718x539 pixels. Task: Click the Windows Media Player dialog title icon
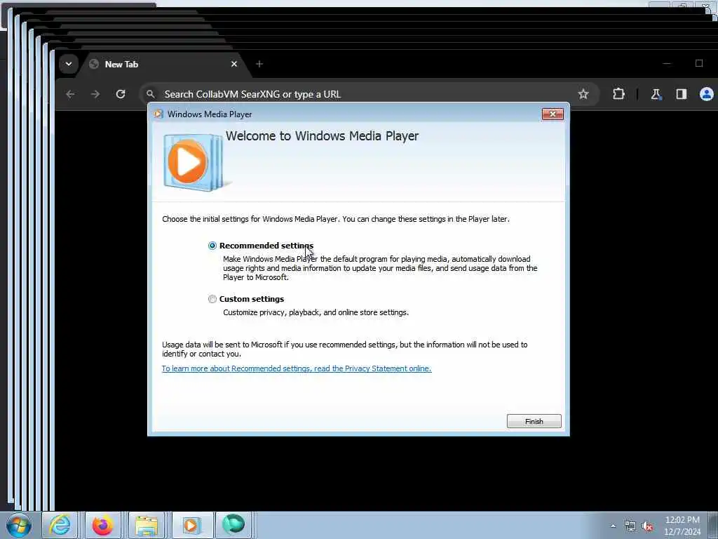click(x=158, y=114)
